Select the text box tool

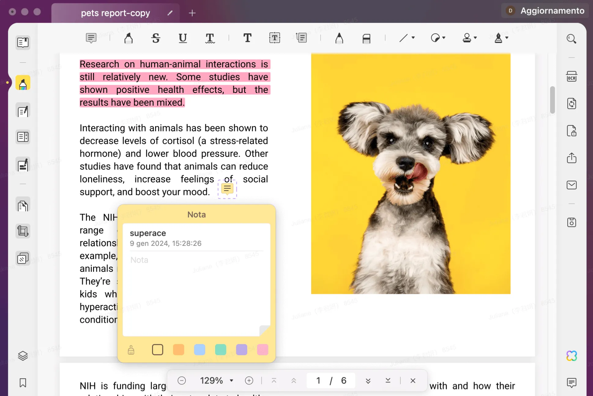pyautogui.click(x=274, y=38)
